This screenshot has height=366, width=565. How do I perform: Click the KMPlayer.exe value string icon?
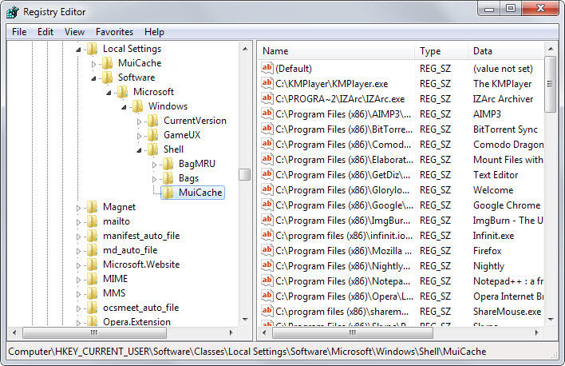pos(267,83)
